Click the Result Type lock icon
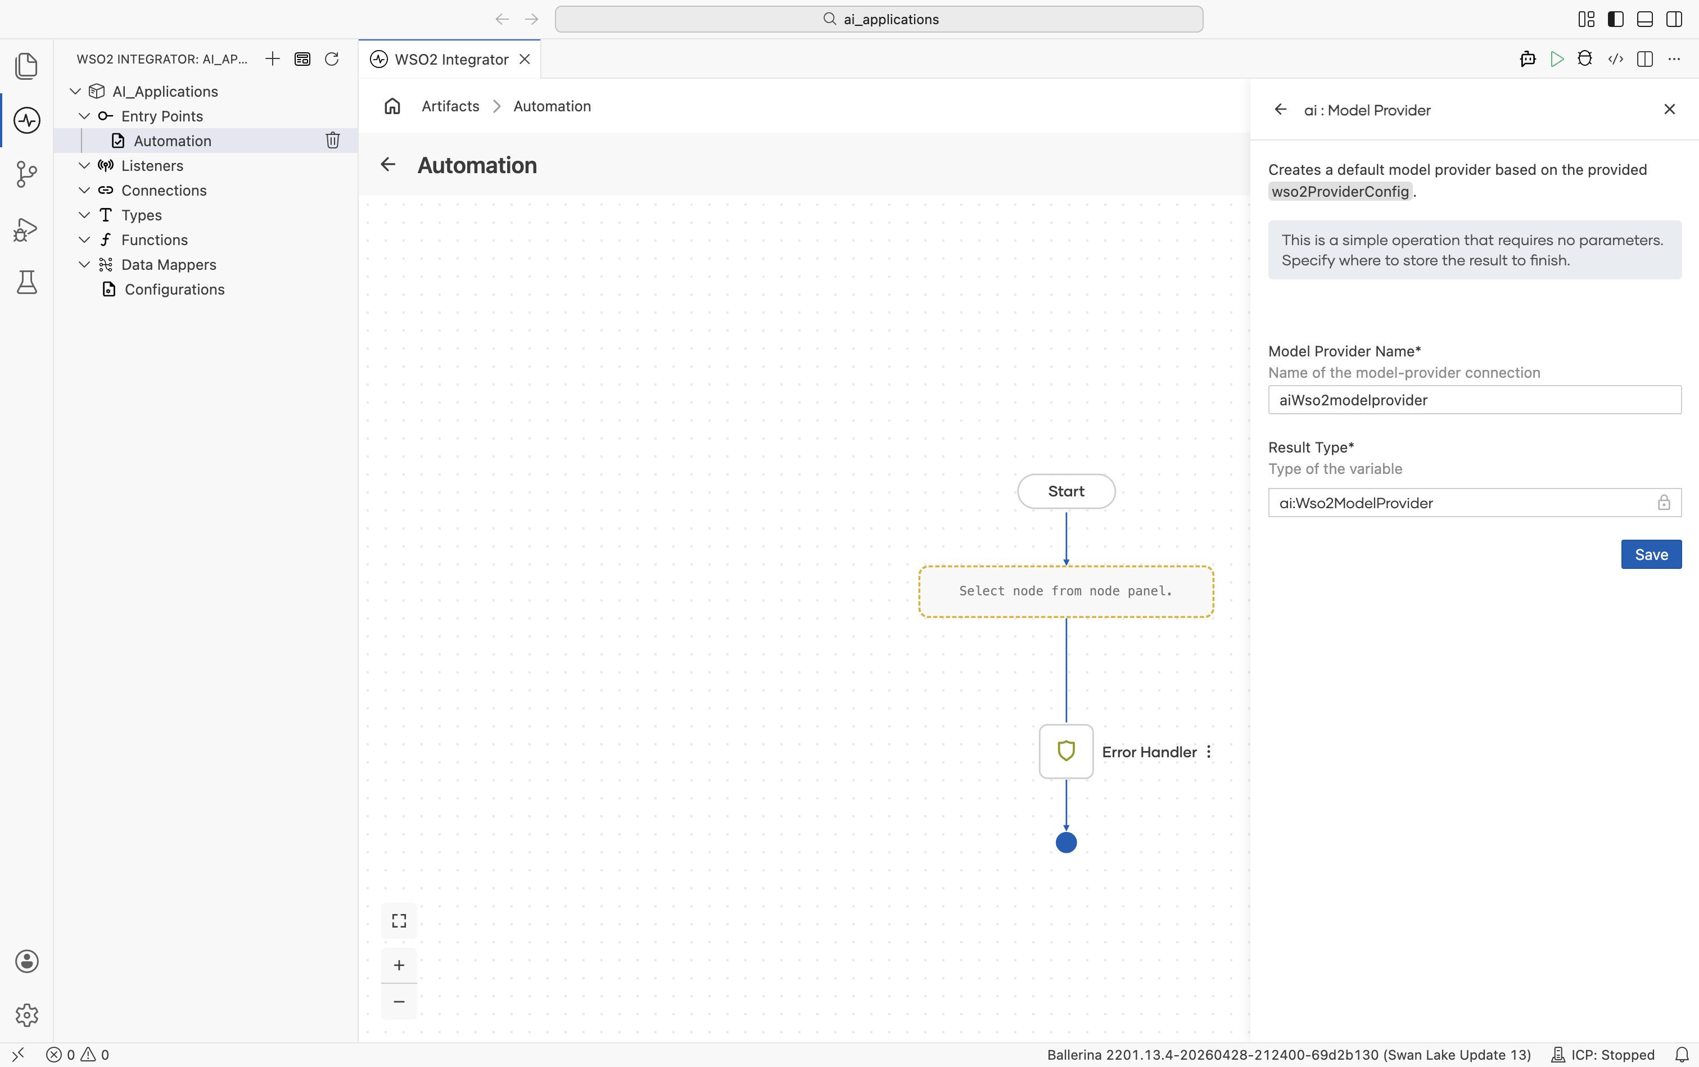This screenshot has height=1067, width=1699. [x=1664, y=503]
